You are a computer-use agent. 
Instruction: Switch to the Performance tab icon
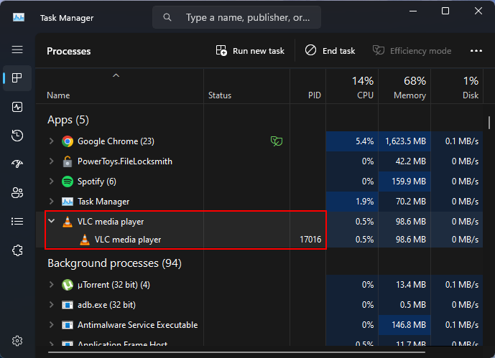pyautogui.click(x=17, y=107)
